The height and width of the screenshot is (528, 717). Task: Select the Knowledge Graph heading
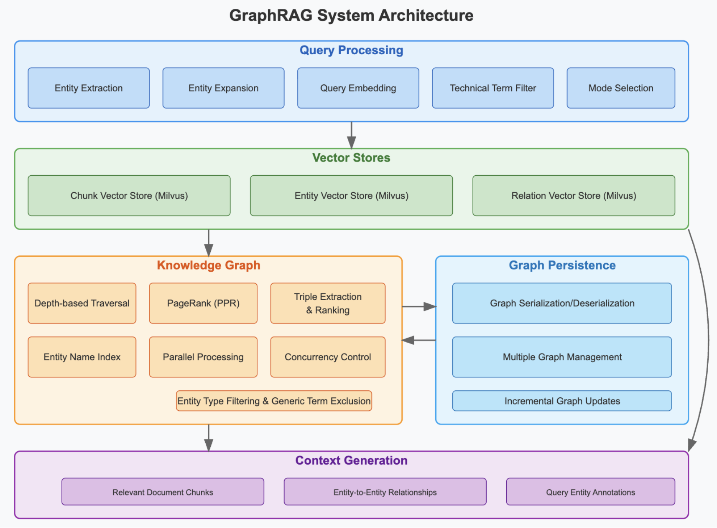(209, 265)
